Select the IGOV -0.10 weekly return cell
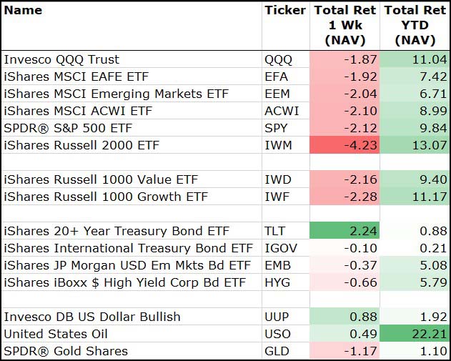The height and width of the screenshot is (361, 451). click(x=345, y=248)
